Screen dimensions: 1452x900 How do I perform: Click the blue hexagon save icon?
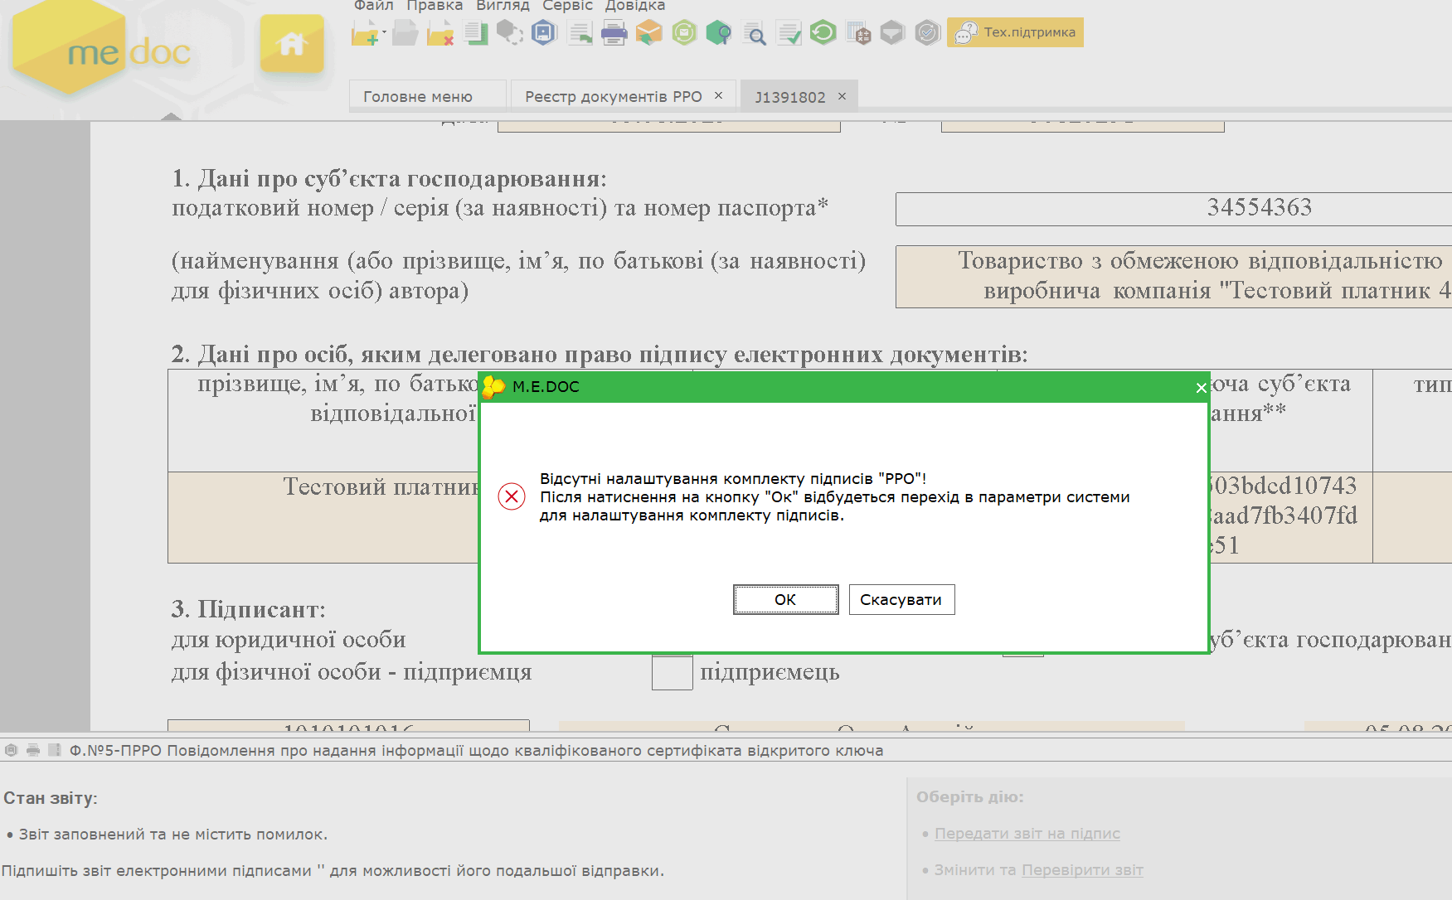[543, 33]
